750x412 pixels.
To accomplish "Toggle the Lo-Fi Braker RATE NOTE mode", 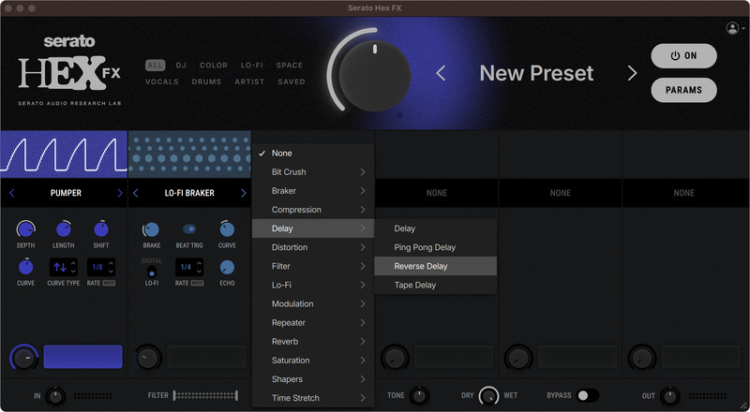I will tap(197, 283).
